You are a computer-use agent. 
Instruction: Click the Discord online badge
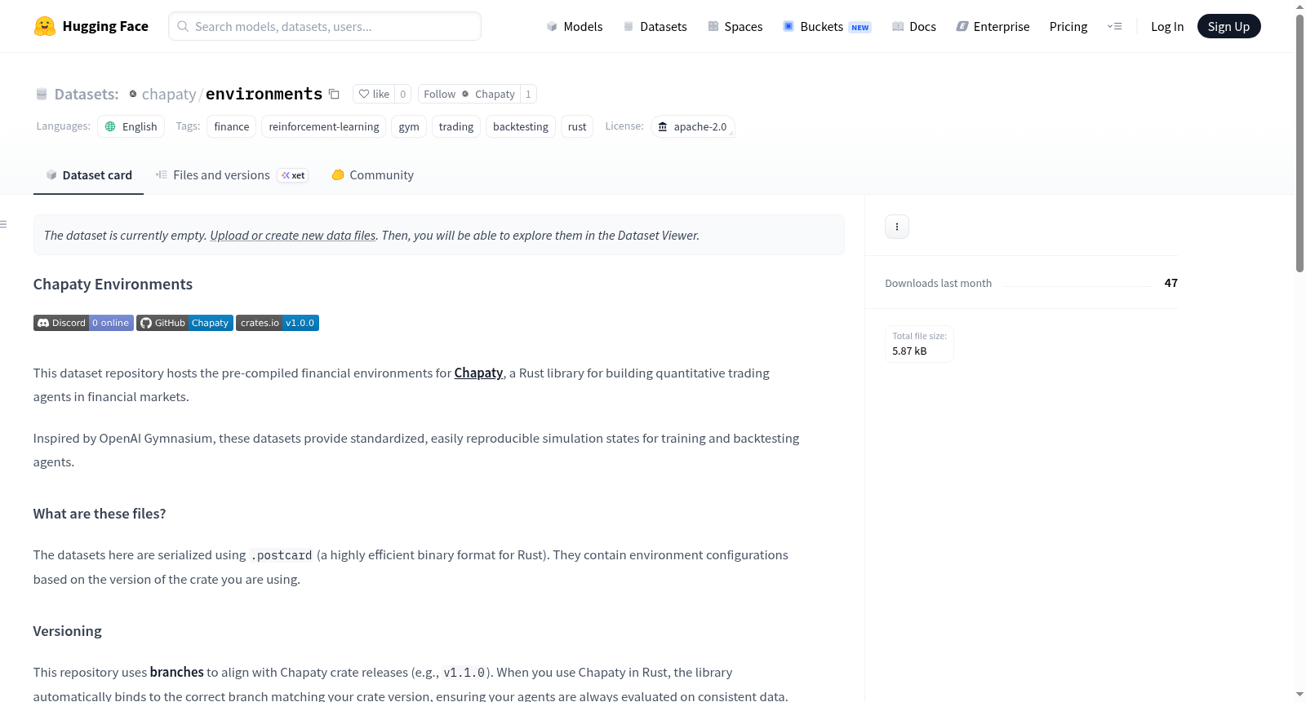[83, 323]
